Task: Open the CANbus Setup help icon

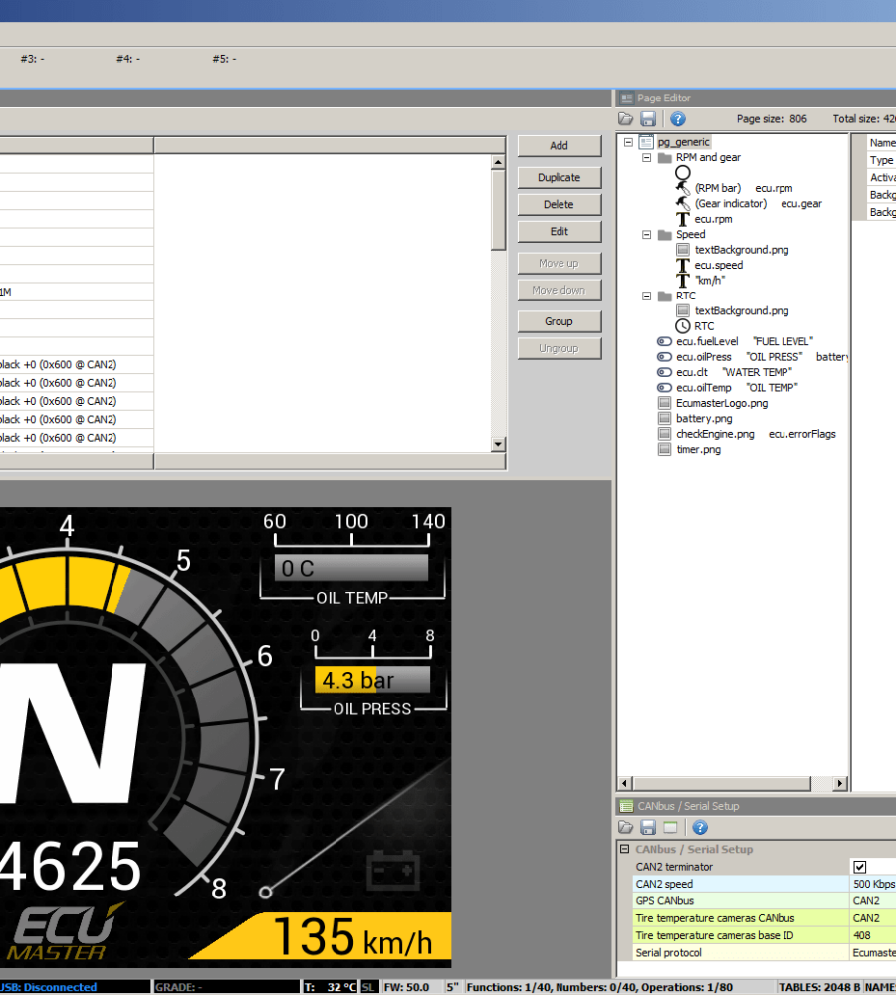Action: click(x=700, y=828)
